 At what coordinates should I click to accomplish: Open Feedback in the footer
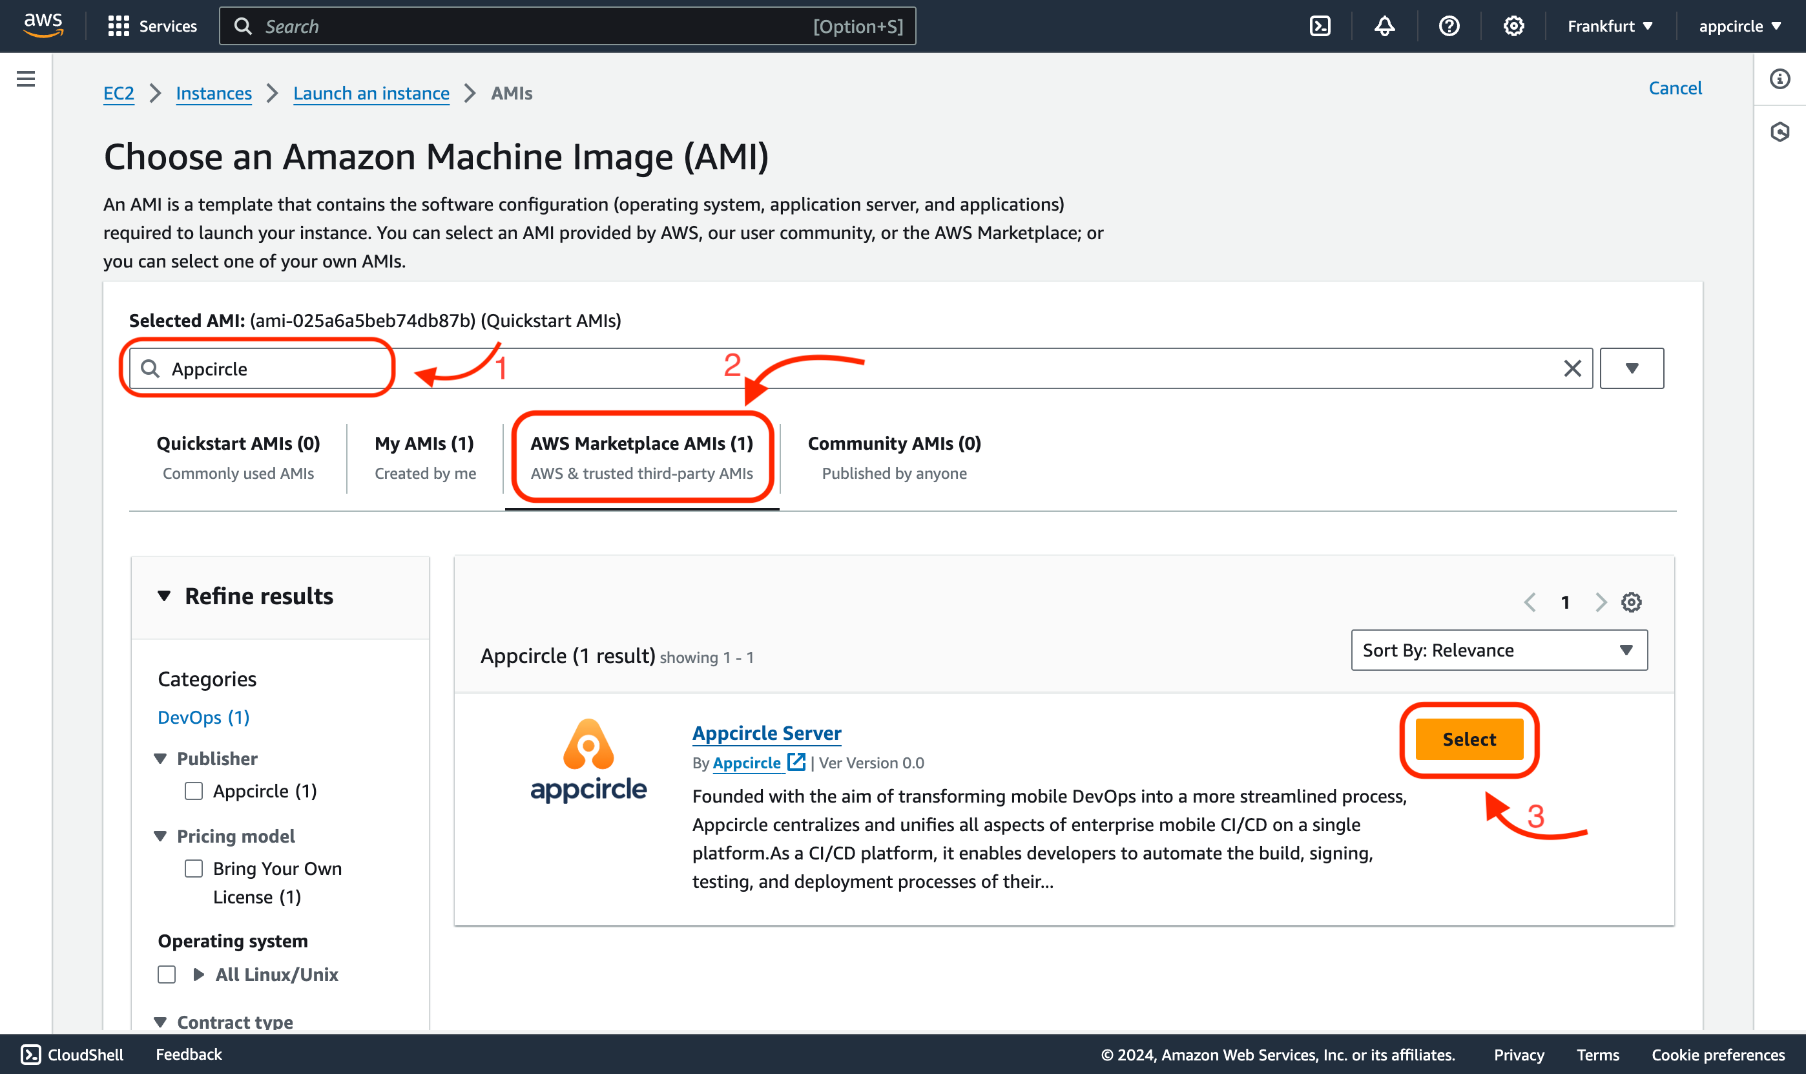point(188,1055)
